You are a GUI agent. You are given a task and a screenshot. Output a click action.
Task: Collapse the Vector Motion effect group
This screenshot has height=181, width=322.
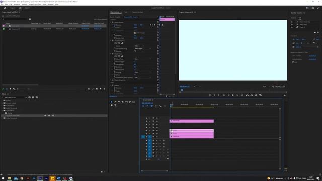[x=111, y=22]
